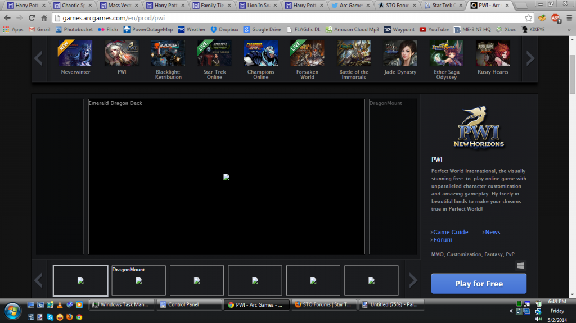Reload the page with the refresh icon
The height and width of the screenshot is (323, 576).
[x=31, y=18]
